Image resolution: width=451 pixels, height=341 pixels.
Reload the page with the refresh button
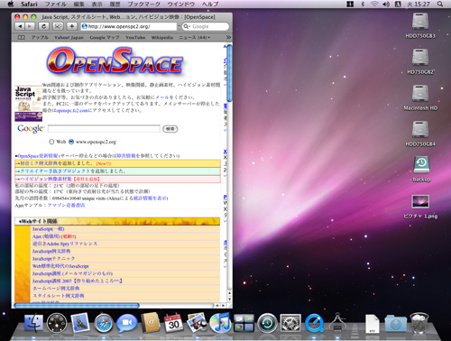pos(43,26)
